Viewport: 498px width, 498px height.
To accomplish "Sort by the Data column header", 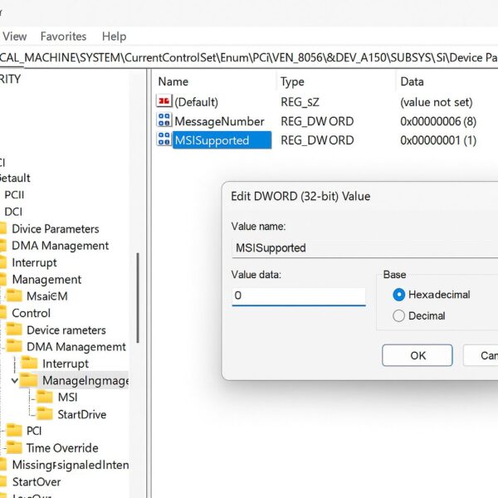I will [412, 82].
